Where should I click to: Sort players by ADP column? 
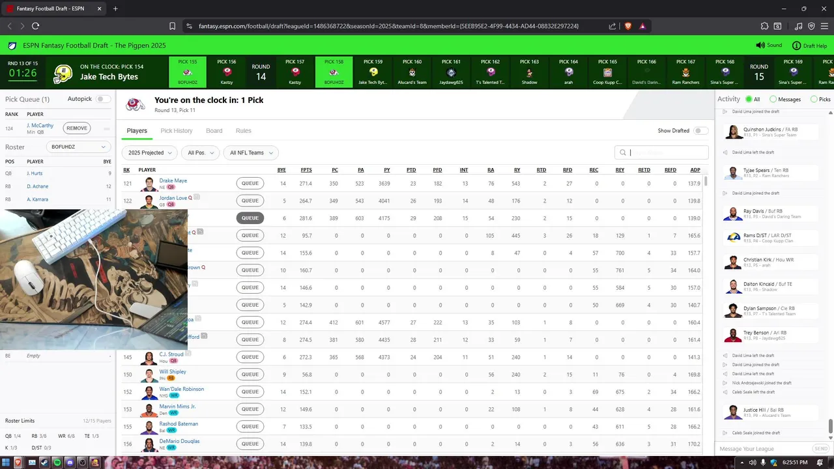695,170
